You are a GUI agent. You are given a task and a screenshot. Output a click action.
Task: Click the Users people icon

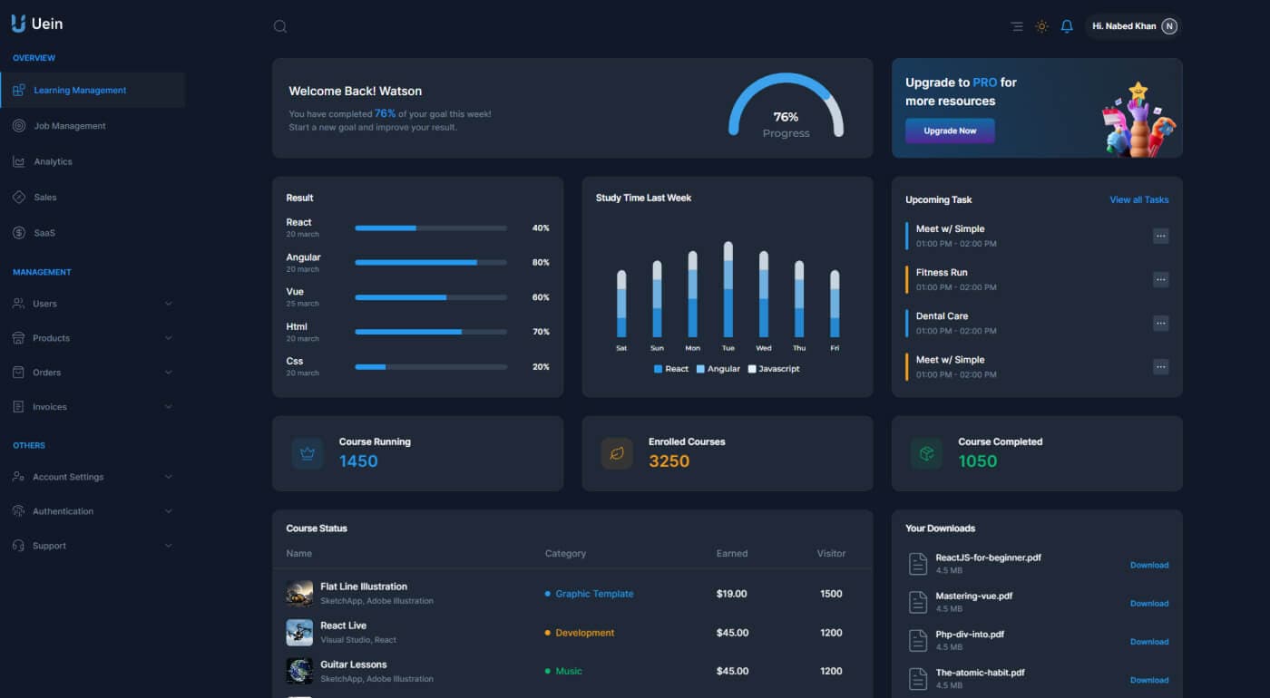tap(18, 304)
